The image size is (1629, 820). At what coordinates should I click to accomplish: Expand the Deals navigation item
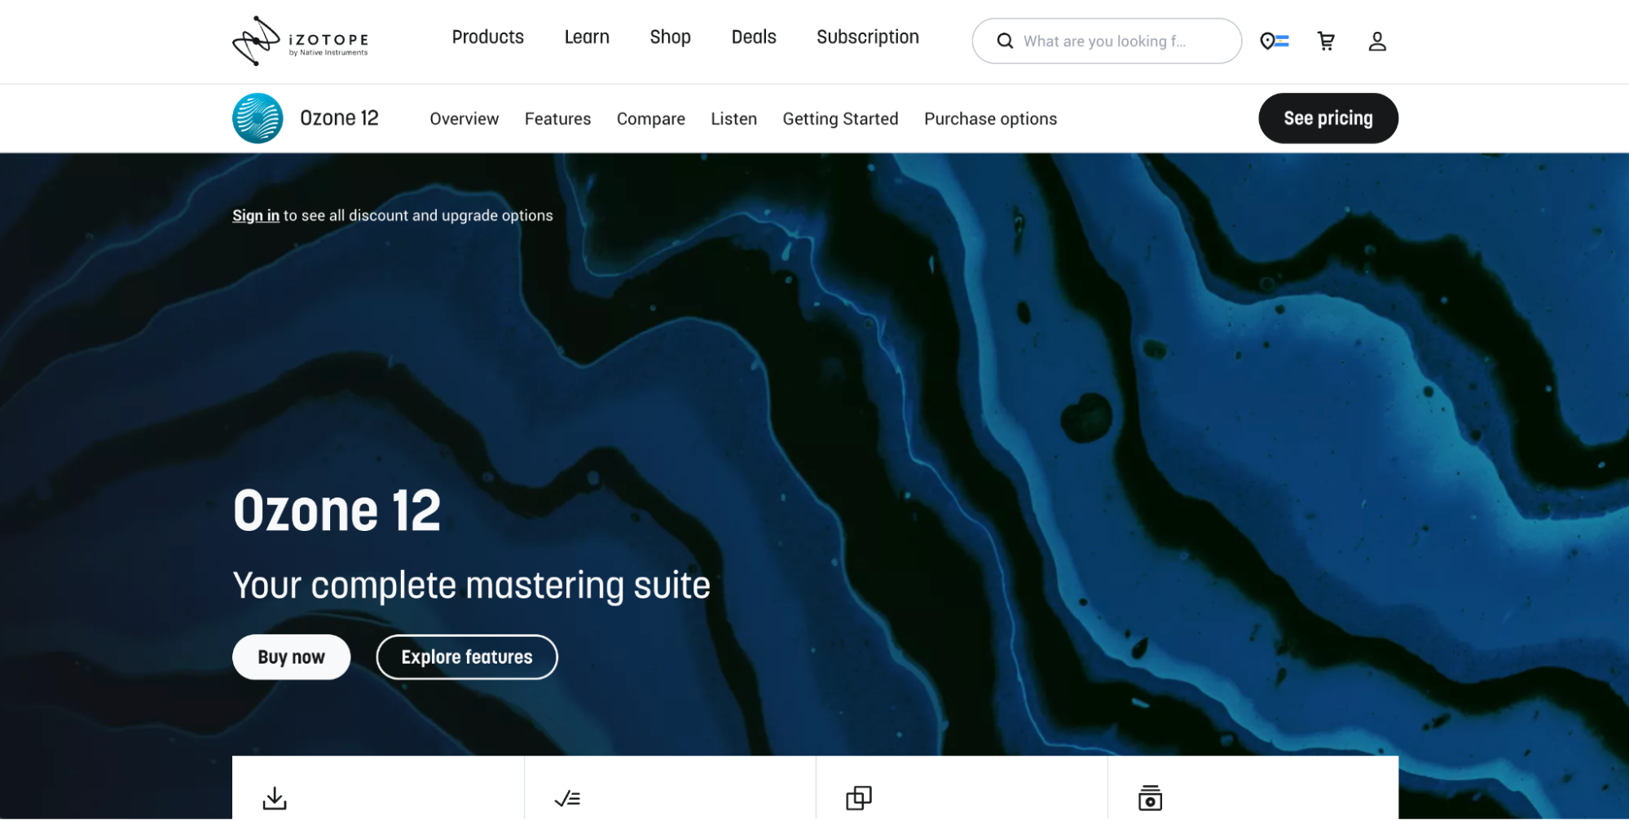[x=753, y=37]
